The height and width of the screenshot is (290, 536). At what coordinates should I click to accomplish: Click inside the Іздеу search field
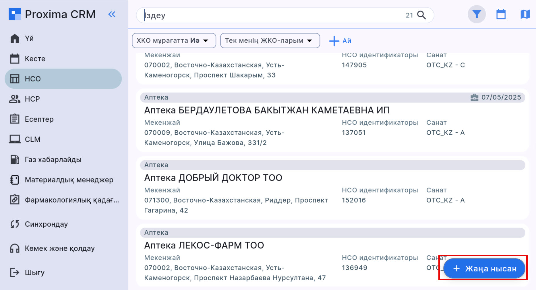pyautogui.click(x=258, y=15)
